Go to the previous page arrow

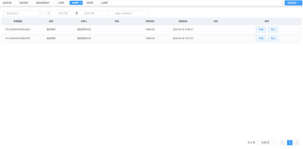click(x=282, y=143)
